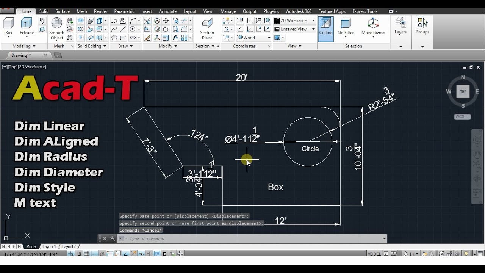The image size is (485, 273).
Task: Toggle Lineweight display in status bar
Action: pos(149,254)
